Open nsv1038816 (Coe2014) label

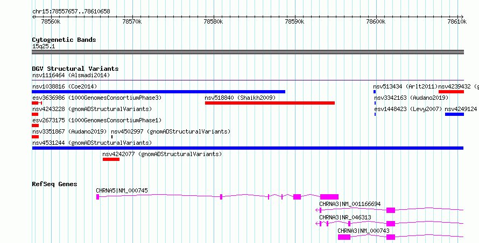pyautogui.click(x=65, y=86)
